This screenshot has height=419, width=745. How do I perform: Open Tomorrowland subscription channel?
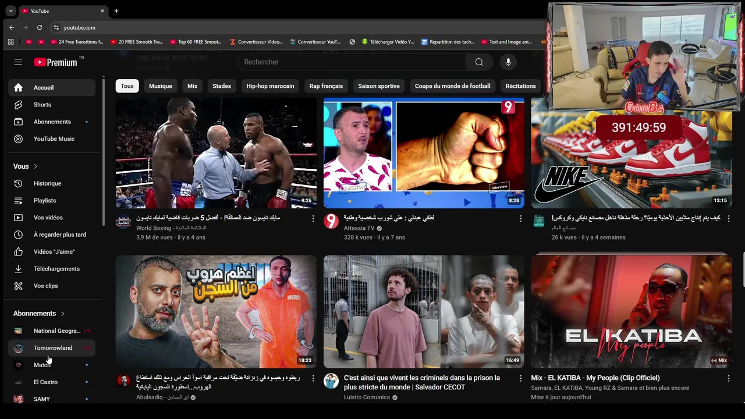(x=52, y=348)
